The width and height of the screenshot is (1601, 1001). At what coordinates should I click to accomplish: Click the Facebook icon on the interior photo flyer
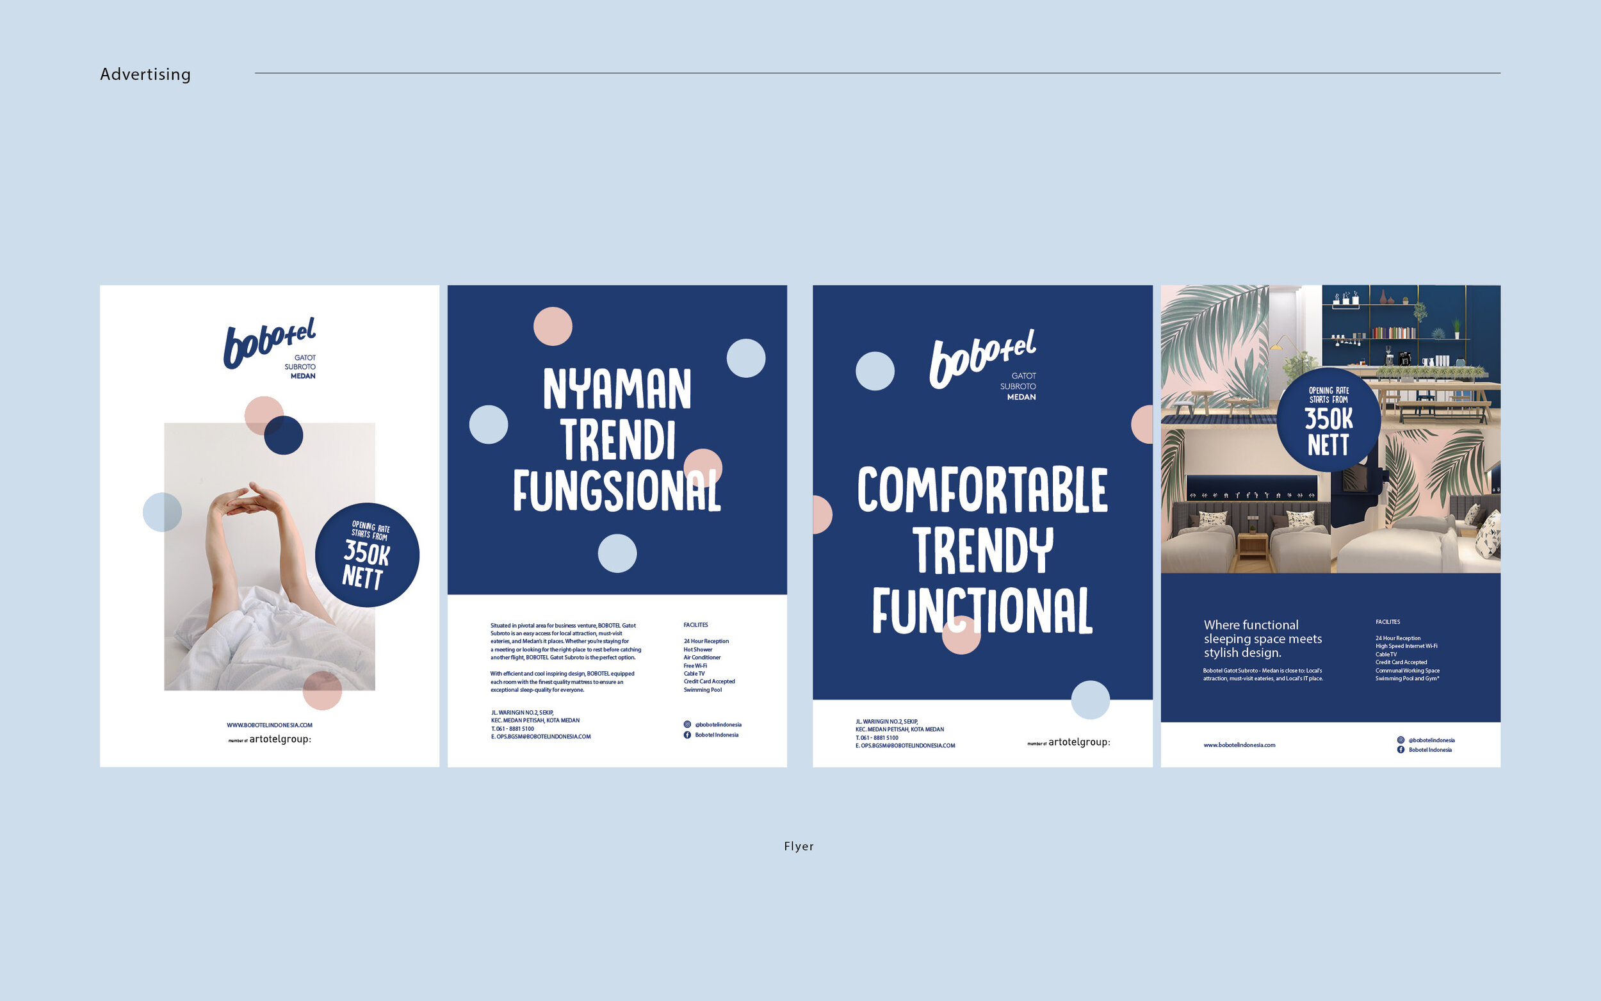point(1401,749)
